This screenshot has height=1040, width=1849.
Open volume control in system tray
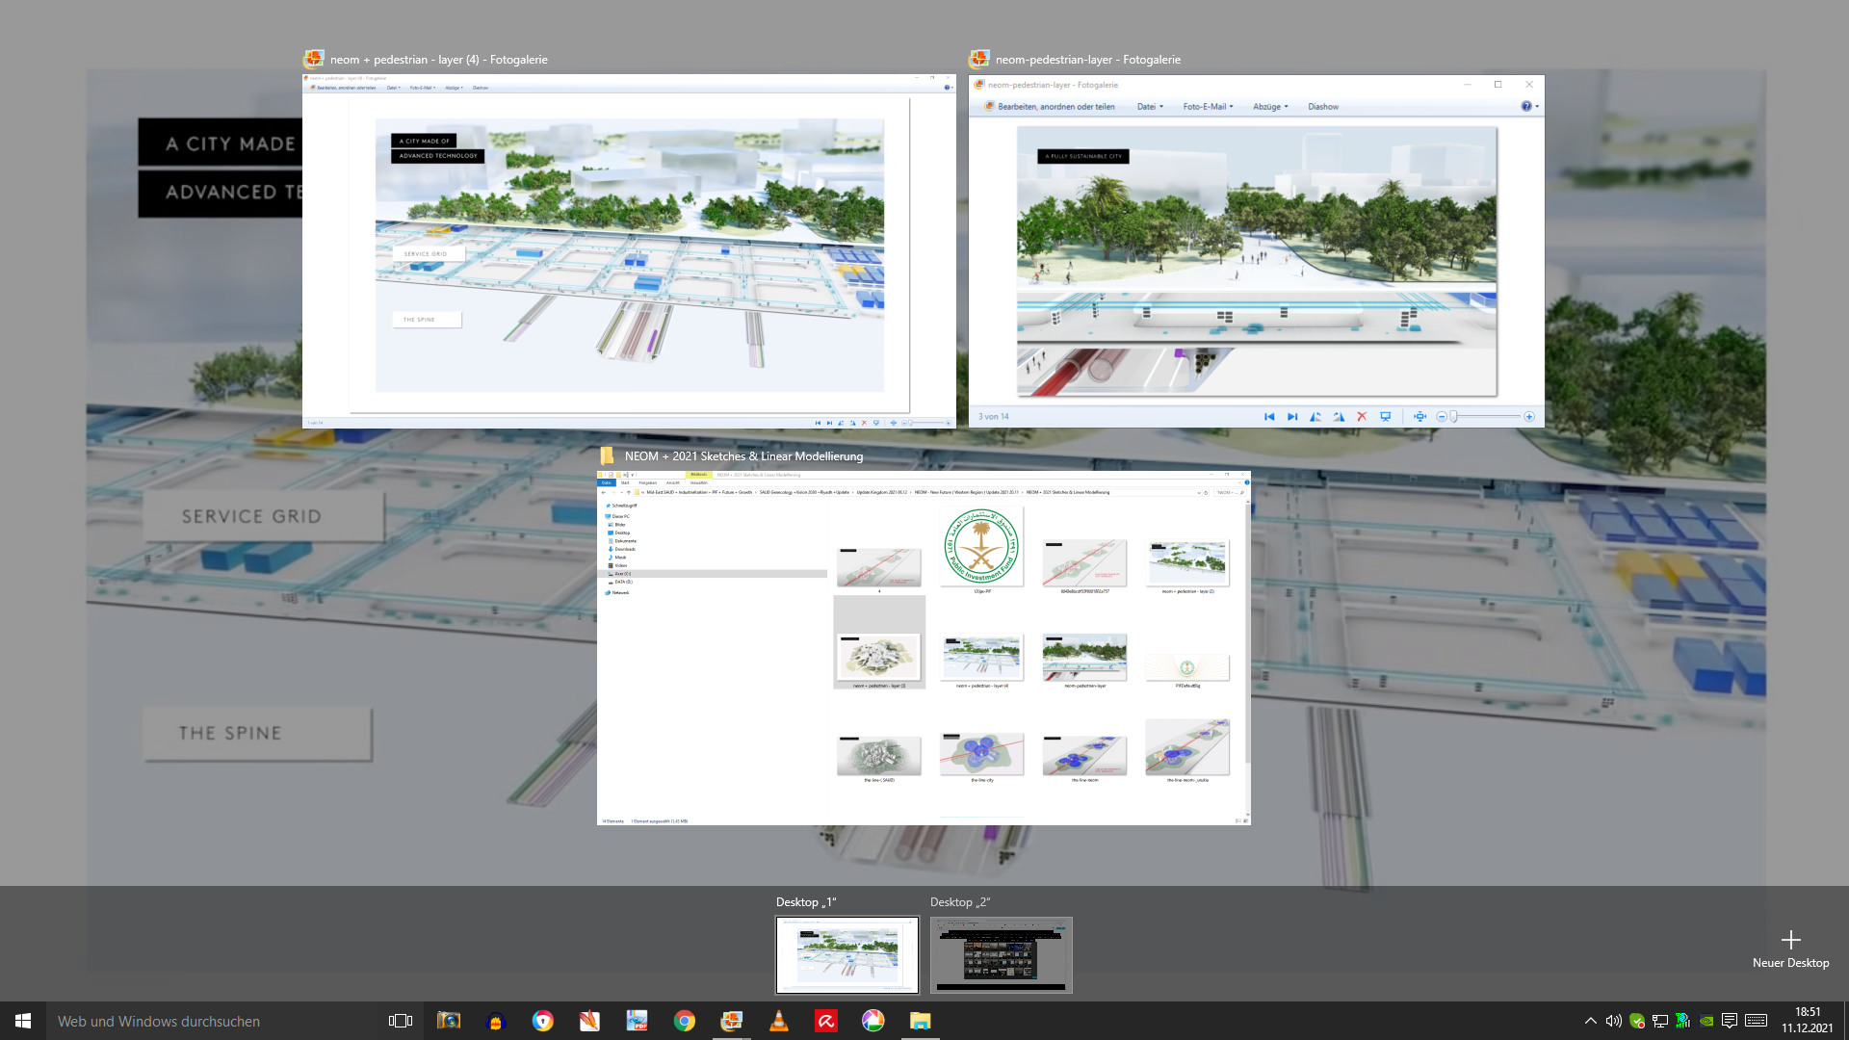tap(1613, 1021)
